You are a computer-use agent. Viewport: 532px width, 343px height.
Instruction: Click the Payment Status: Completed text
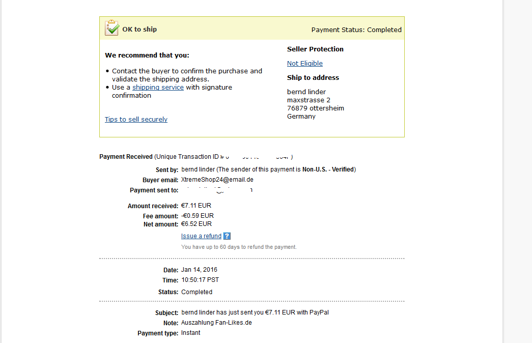click(356, 30)
